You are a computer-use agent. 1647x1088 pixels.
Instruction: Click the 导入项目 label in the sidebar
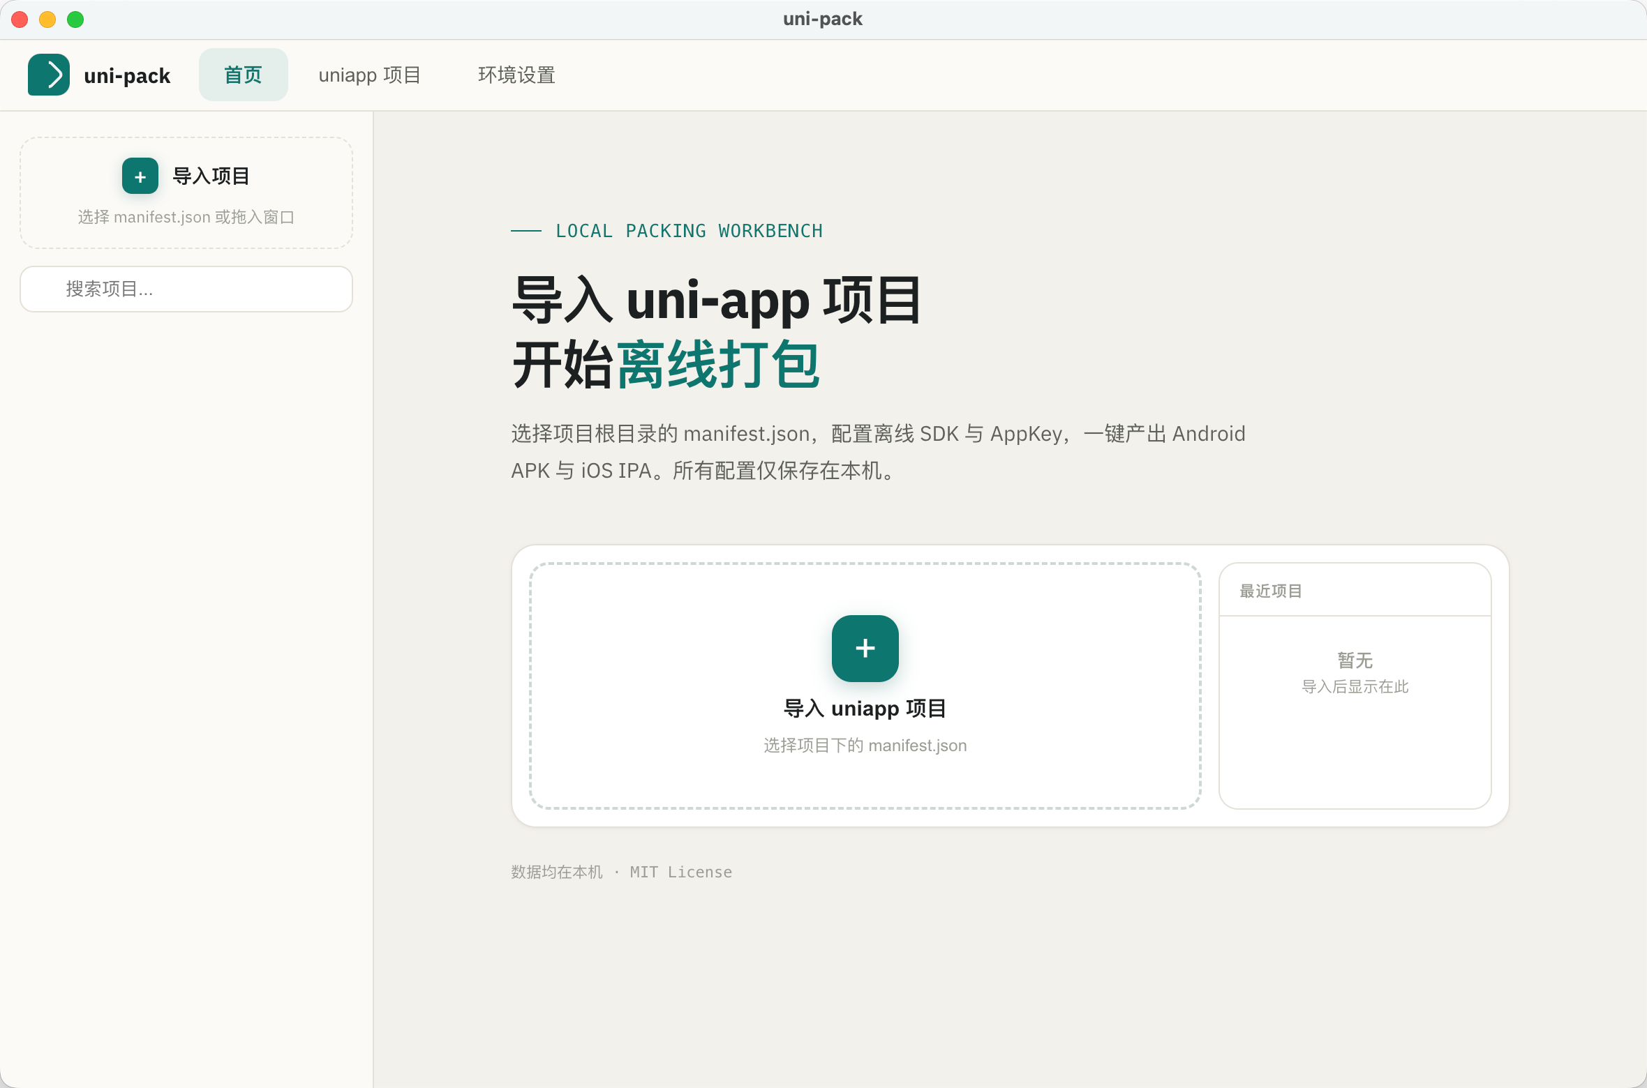pyautogui.click(x=211, y=176)
